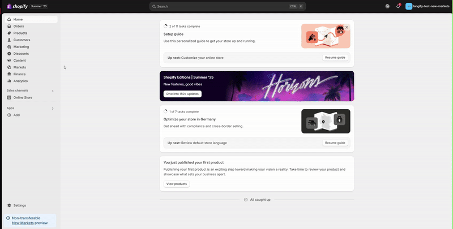Click the Apps section label
This screenshot has height=229, width=453.
10,108
